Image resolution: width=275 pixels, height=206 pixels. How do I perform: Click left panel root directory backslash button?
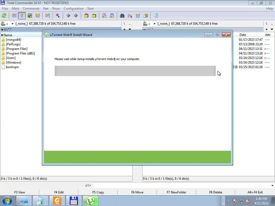(x=124, y=24)
